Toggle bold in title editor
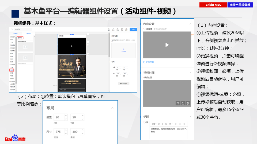 coord(159,124)
